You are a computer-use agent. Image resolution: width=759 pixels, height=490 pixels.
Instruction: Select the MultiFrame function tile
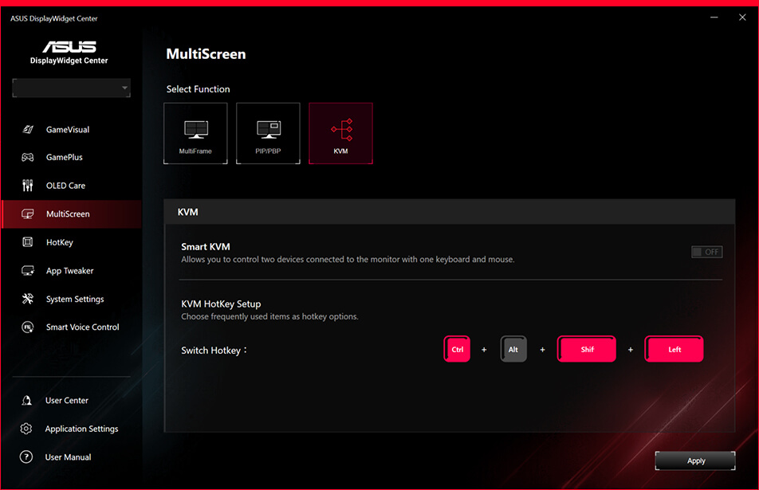195,133
